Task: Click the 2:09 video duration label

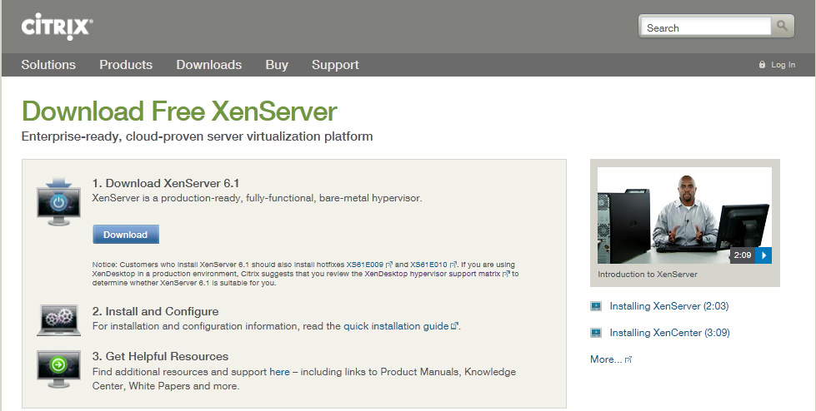Action: point(743,255)
